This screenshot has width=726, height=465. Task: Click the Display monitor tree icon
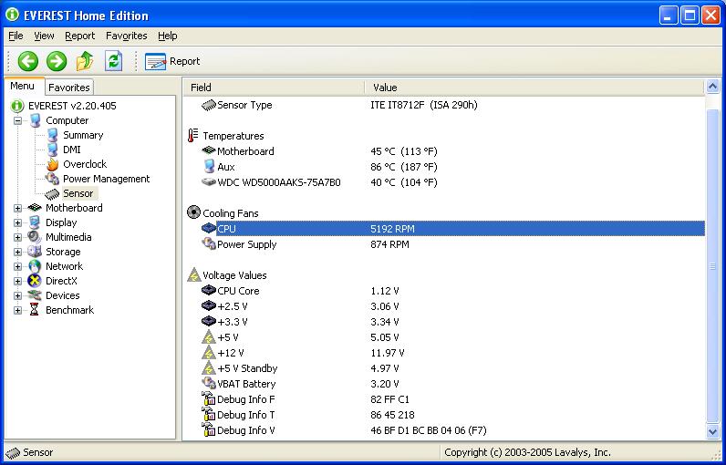tap(35, 222)
